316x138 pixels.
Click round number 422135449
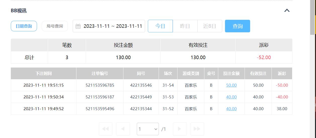tap(141, 97)
